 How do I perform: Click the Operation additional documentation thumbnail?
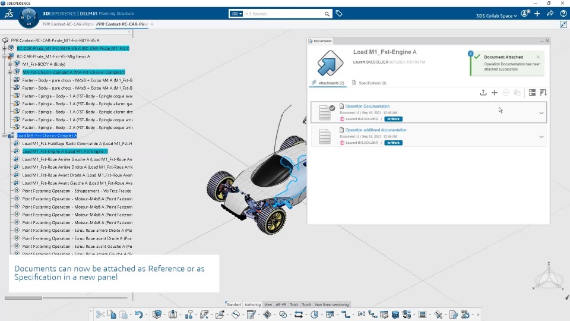325,137
